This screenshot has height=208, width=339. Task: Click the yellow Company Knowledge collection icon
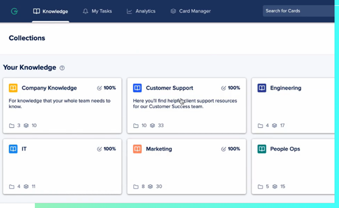click(x=13, y=88)
